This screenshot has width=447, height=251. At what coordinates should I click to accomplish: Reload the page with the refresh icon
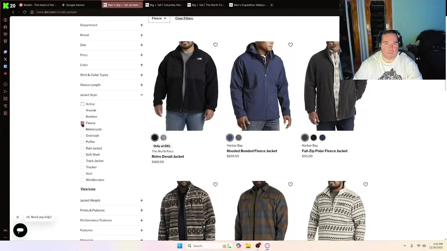click(25, 12)
